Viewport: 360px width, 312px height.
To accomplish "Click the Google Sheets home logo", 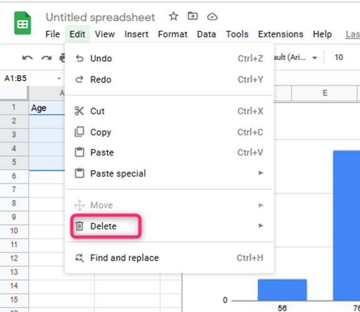I will point(22,23).
